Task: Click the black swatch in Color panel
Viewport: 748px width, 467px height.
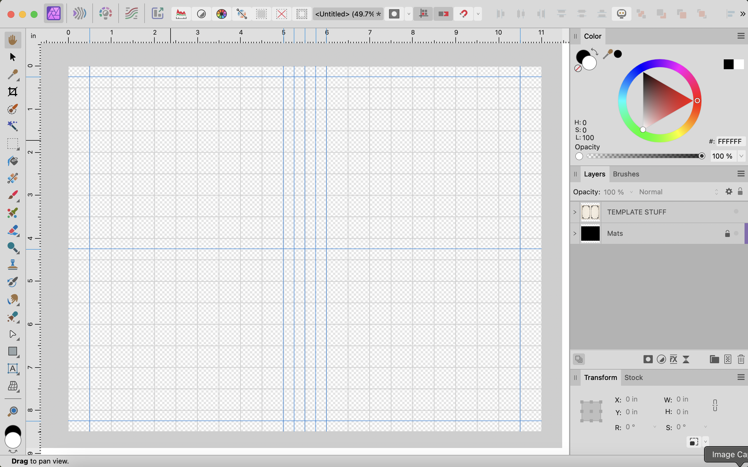Action: pos(728,64)
